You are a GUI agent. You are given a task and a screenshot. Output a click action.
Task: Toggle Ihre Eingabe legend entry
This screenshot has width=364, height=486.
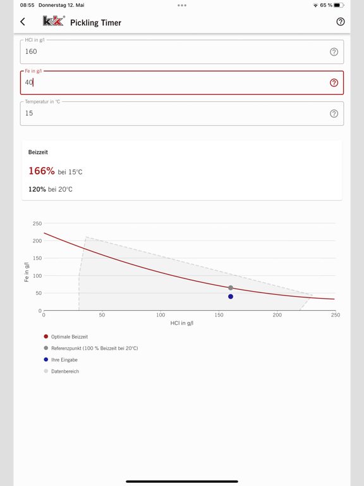(61, 359)
